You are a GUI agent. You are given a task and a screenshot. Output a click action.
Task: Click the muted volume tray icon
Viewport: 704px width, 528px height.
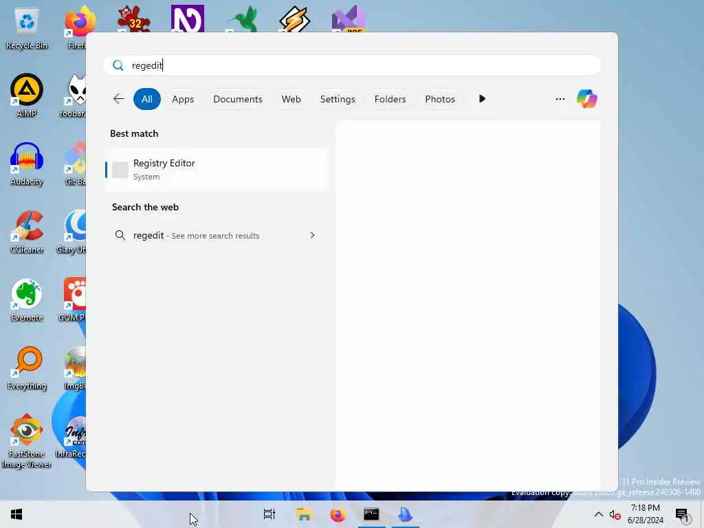point(615,514)
